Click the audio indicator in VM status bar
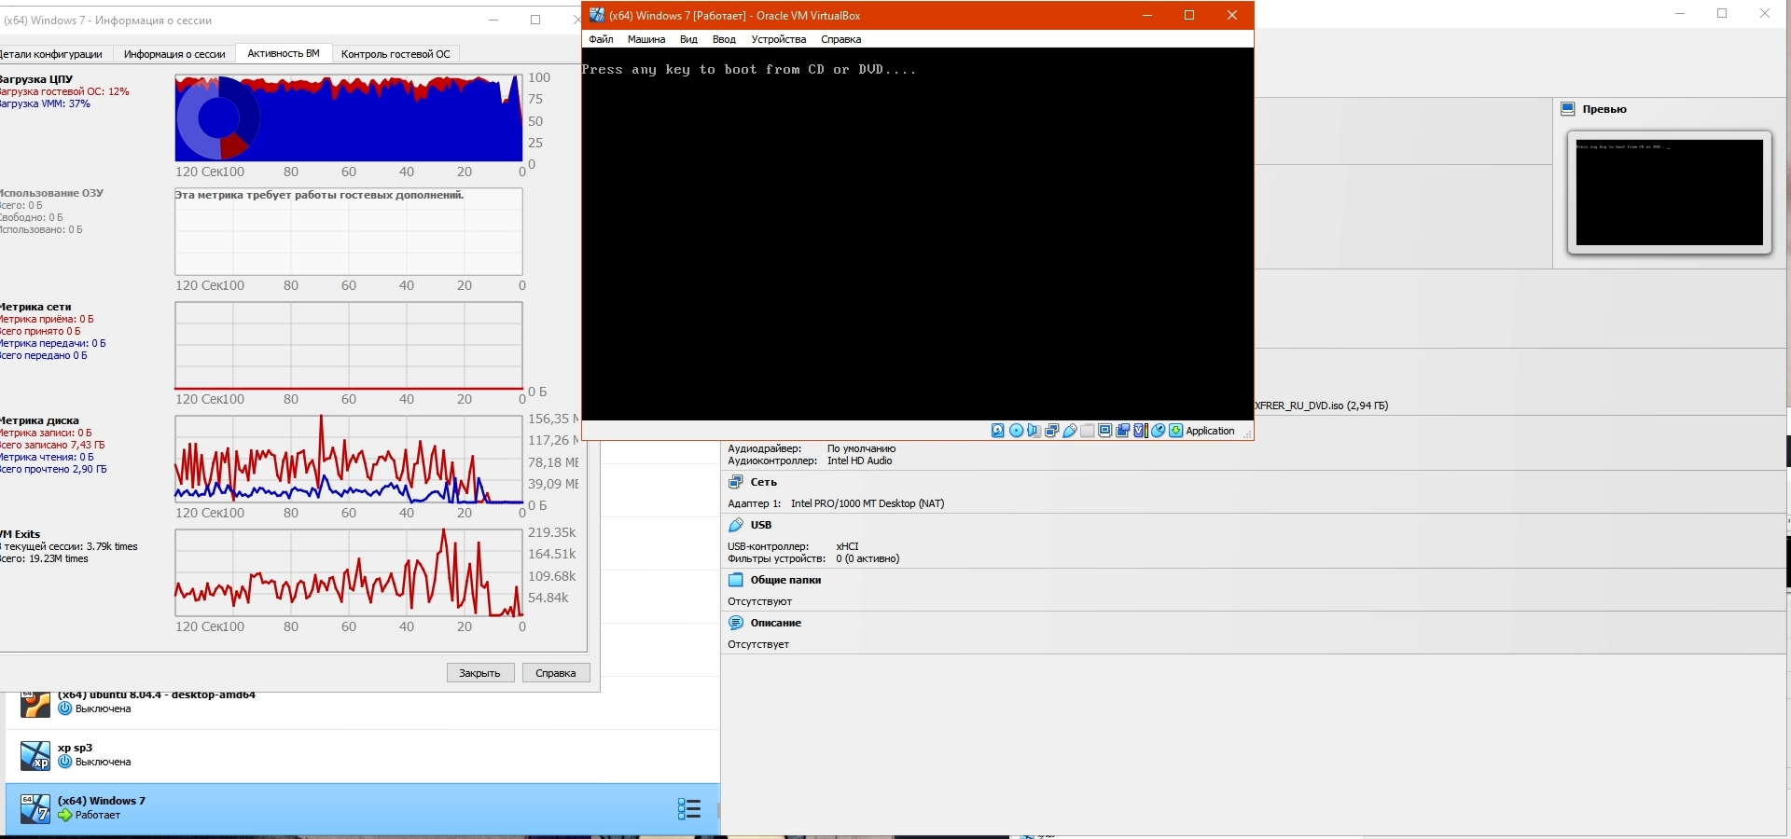 (1034, 431)
